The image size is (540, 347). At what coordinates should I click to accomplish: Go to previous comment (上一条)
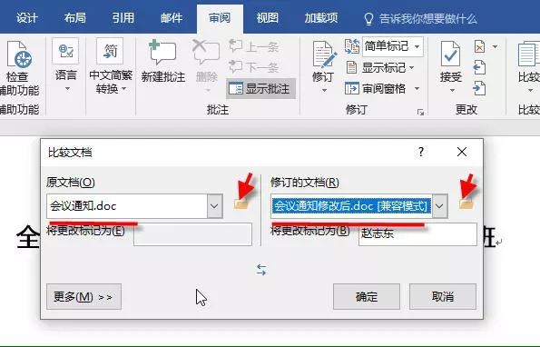254,46
